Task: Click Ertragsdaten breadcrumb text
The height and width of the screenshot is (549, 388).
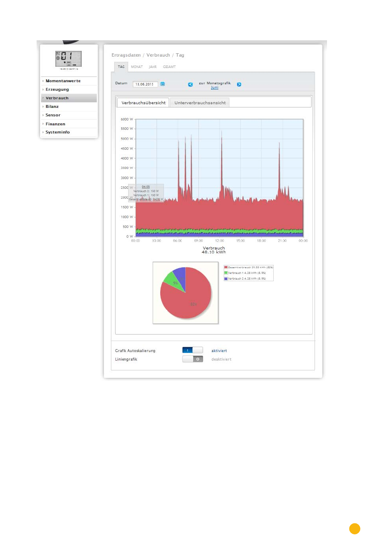Action: pyautogui.click(x=126, y=55)
